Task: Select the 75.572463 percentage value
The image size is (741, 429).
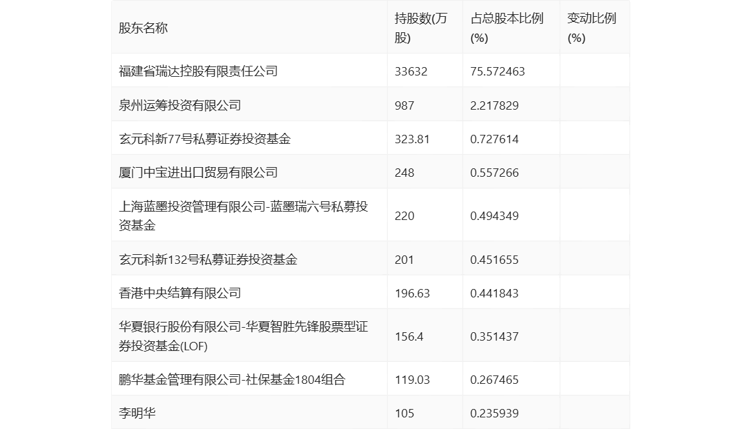Action: 497,71
